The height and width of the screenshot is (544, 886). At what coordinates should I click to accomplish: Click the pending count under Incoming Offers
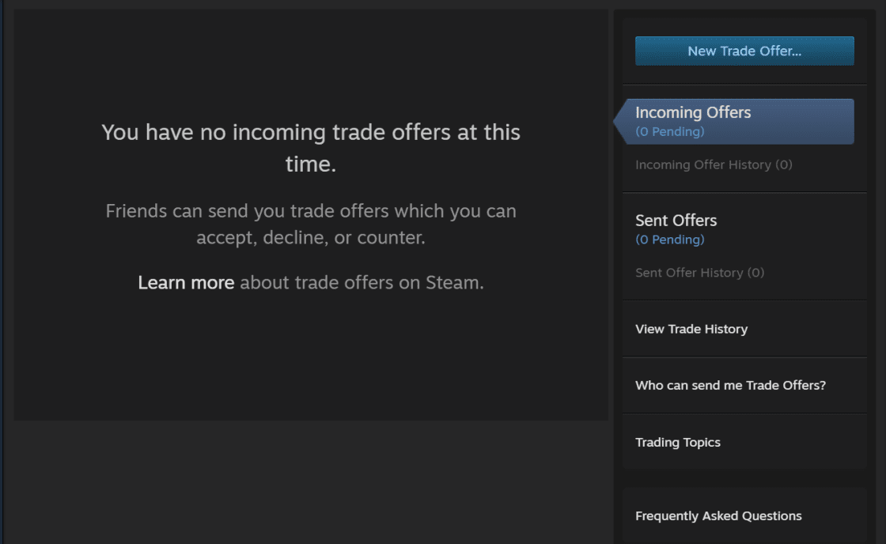667,131
